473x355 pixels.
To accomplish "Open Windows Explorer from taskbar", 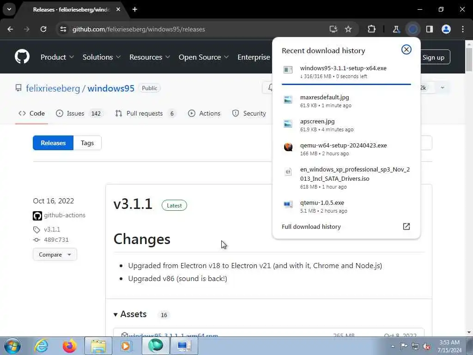I will tap(98, 346).
